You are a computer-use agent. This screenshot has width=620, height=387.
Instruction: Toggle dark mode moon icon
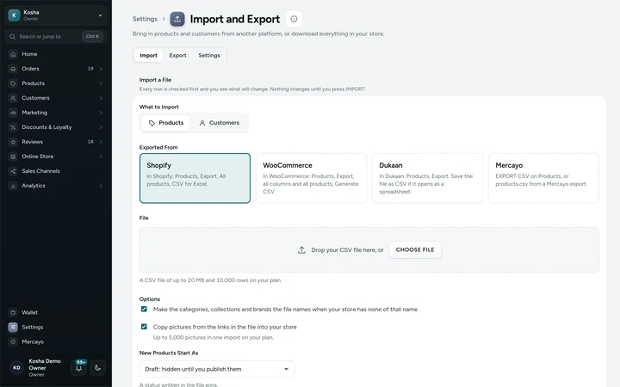97,368
